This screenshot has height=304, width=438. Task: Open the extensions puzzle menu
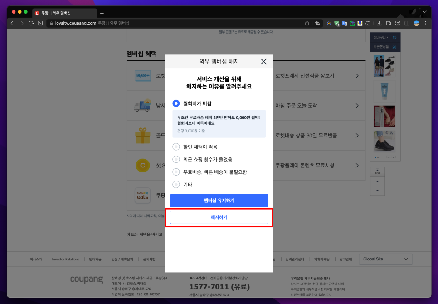click(x=368, y=24)
